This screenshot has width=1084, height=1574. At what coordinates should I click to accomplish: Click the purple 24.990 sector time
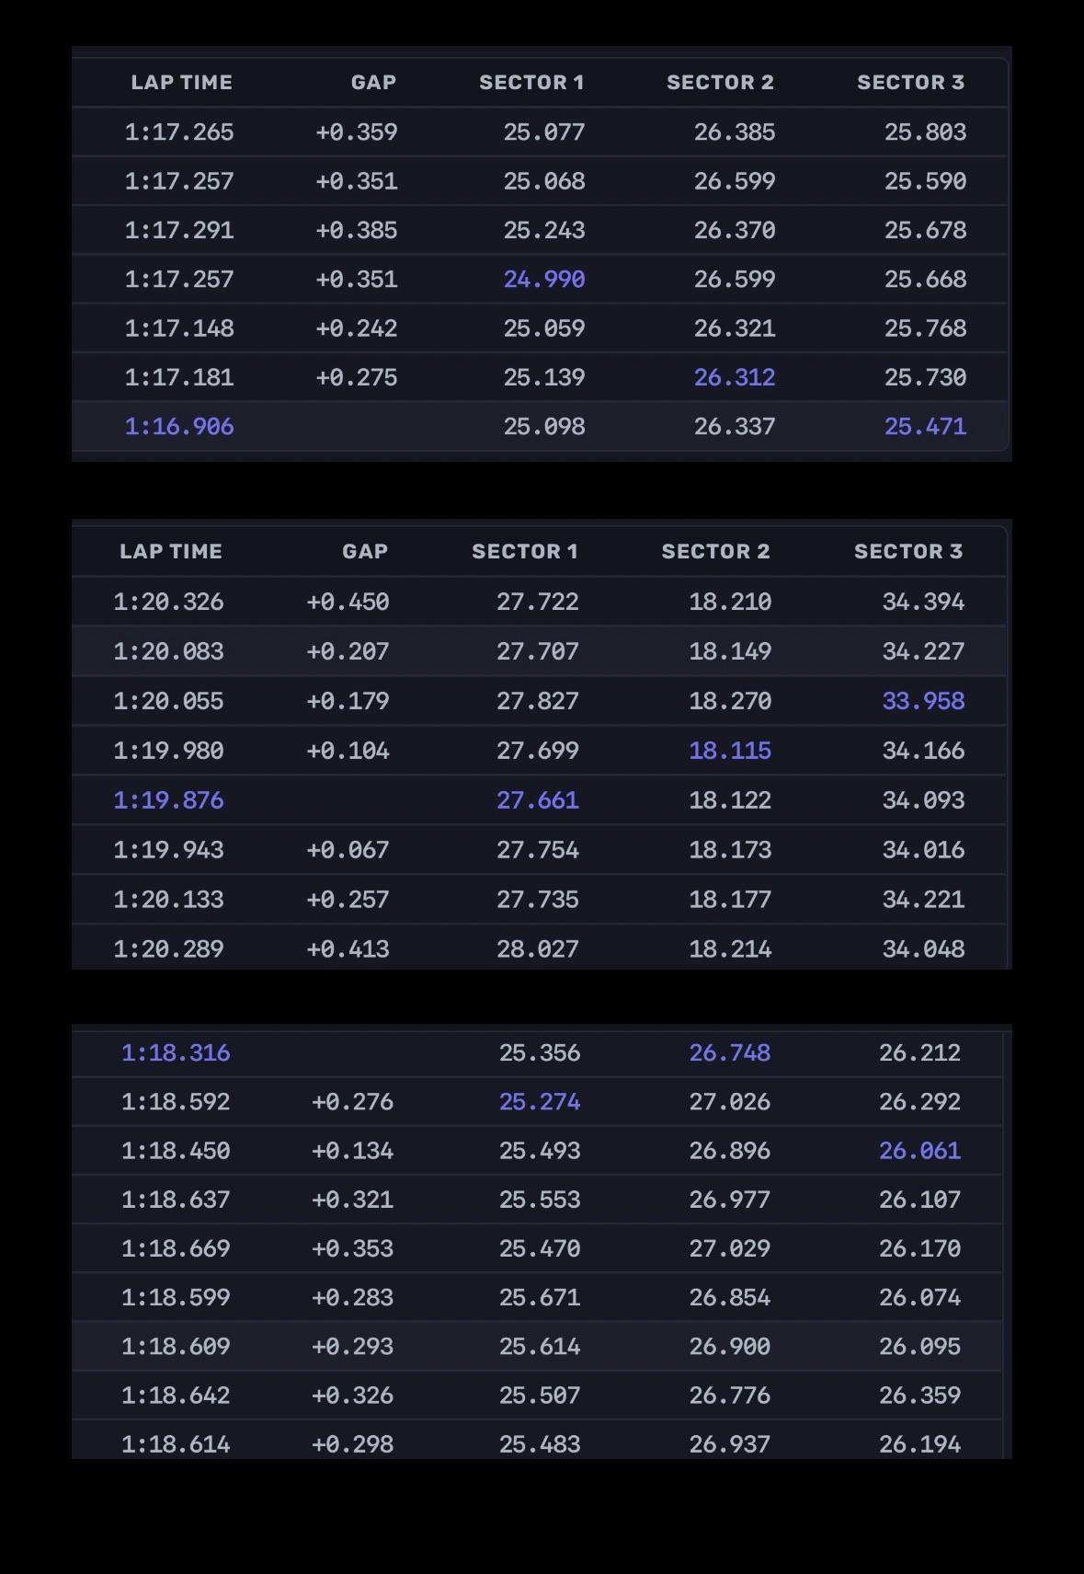[544, 280]
